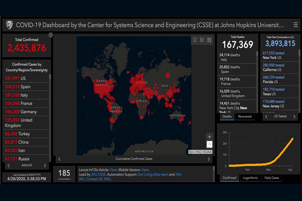Open the basemap gallery grid icon
302x201 pixels.
(209, 40)
